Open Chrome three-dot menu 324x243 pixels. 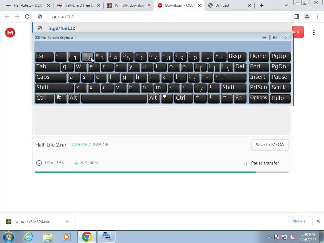coord(317,16)
